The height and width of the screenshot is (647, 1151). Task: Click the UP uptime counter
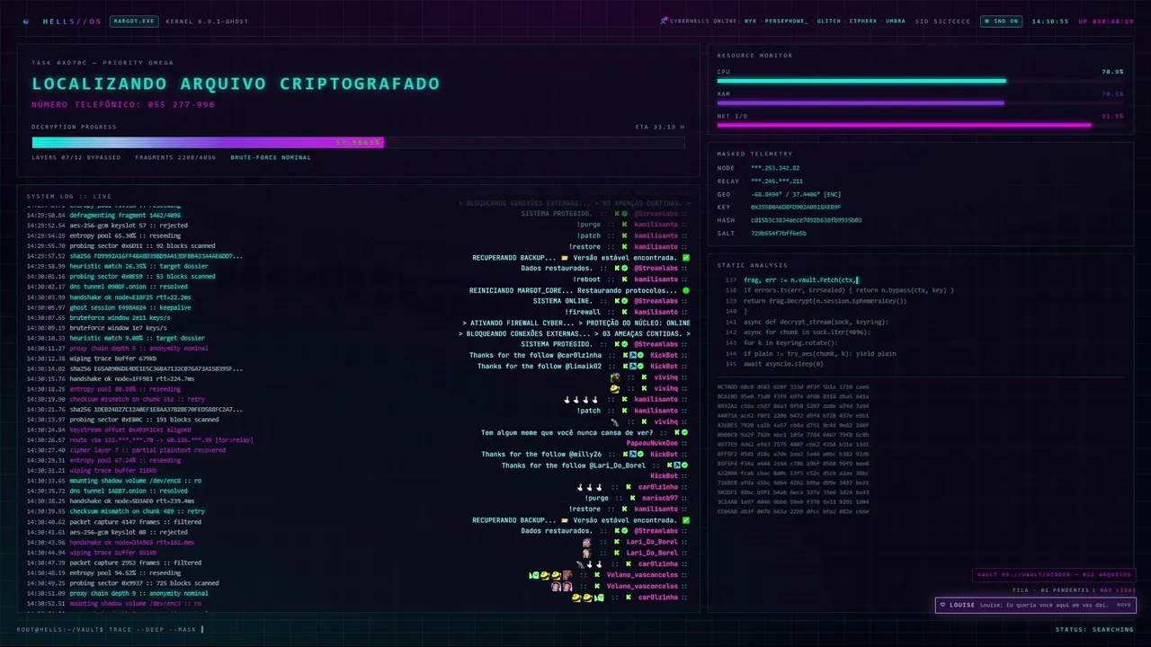click(x=1106, y=21)
